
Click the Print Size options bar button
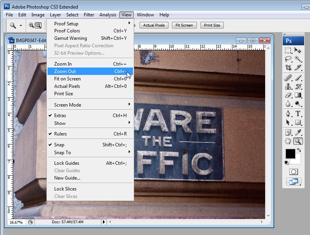[x=212, y=25]
